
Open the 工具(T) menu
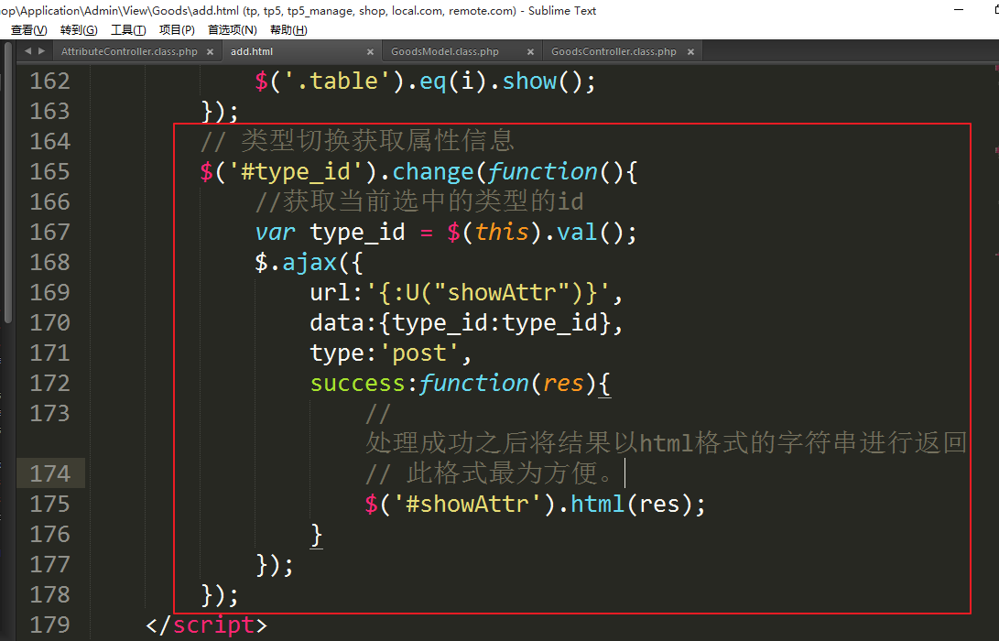click(128, 30)
